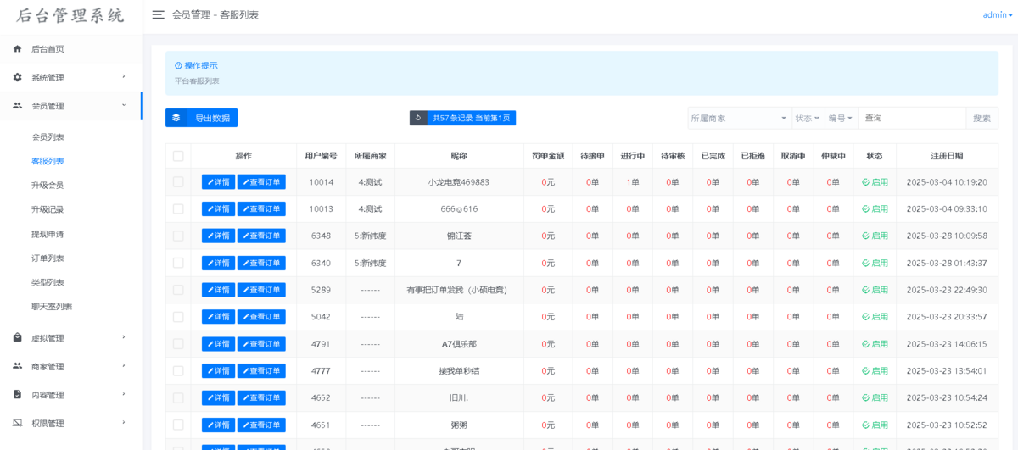Click 详情 for user 4652

point(218,397)
